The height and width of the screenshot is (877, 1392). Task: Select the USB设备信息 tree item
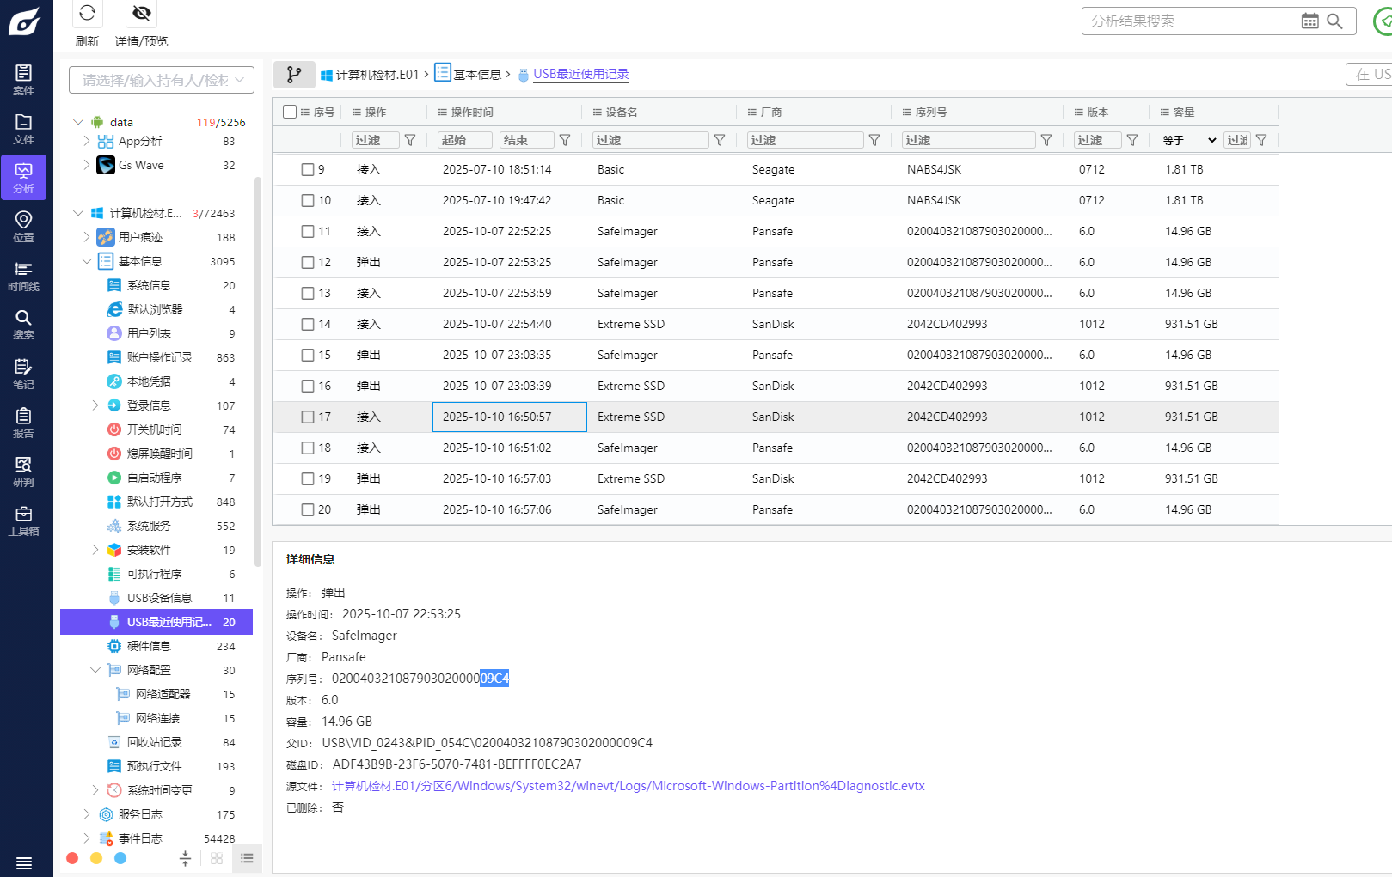(159, 598)
